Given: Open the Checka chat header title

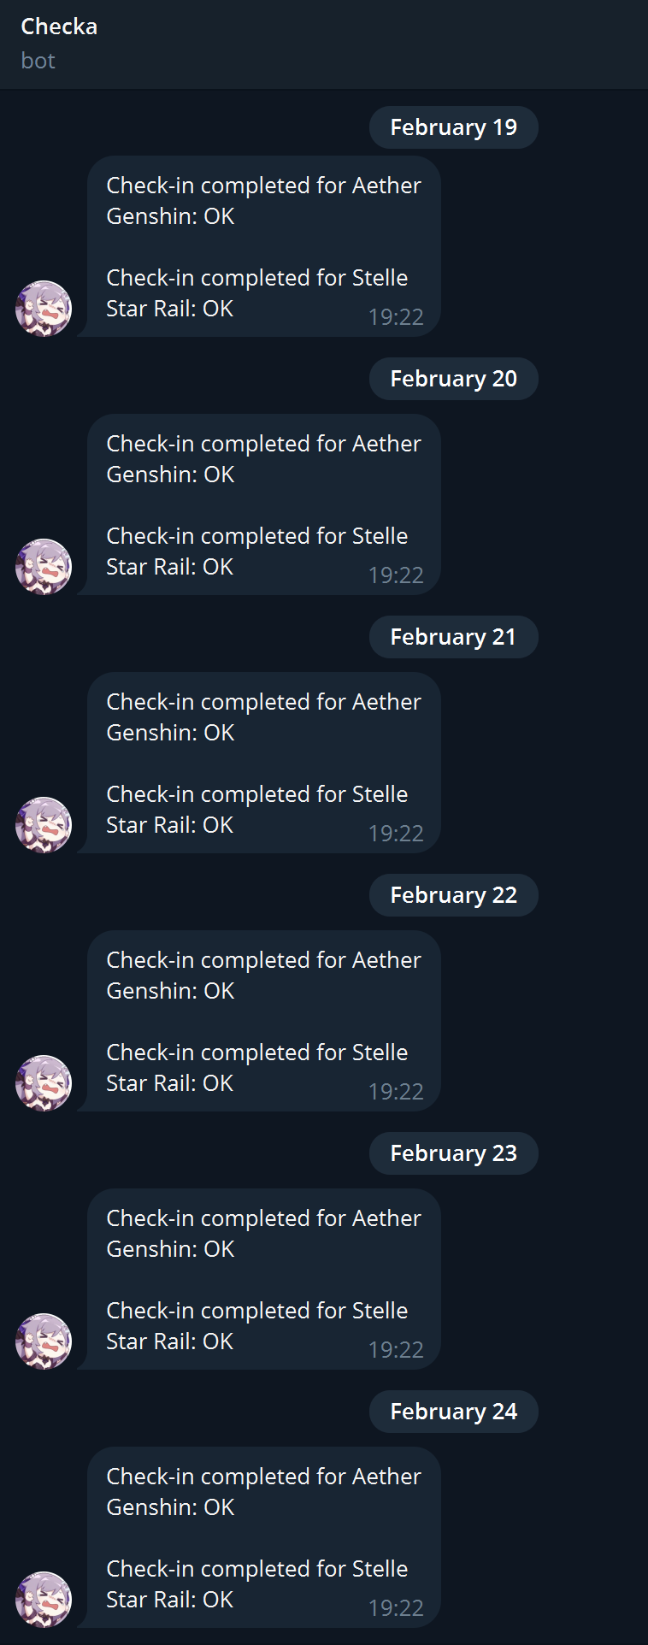Looking at the screenshot, I should coord(59,27).
